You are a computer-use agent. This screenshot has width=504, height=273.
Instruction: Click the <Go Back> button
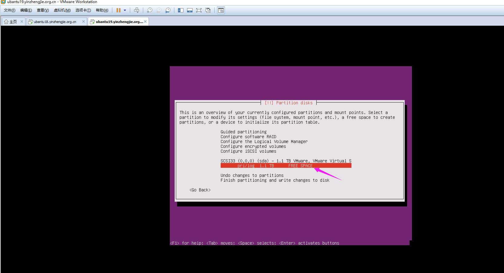pos(200,190)
